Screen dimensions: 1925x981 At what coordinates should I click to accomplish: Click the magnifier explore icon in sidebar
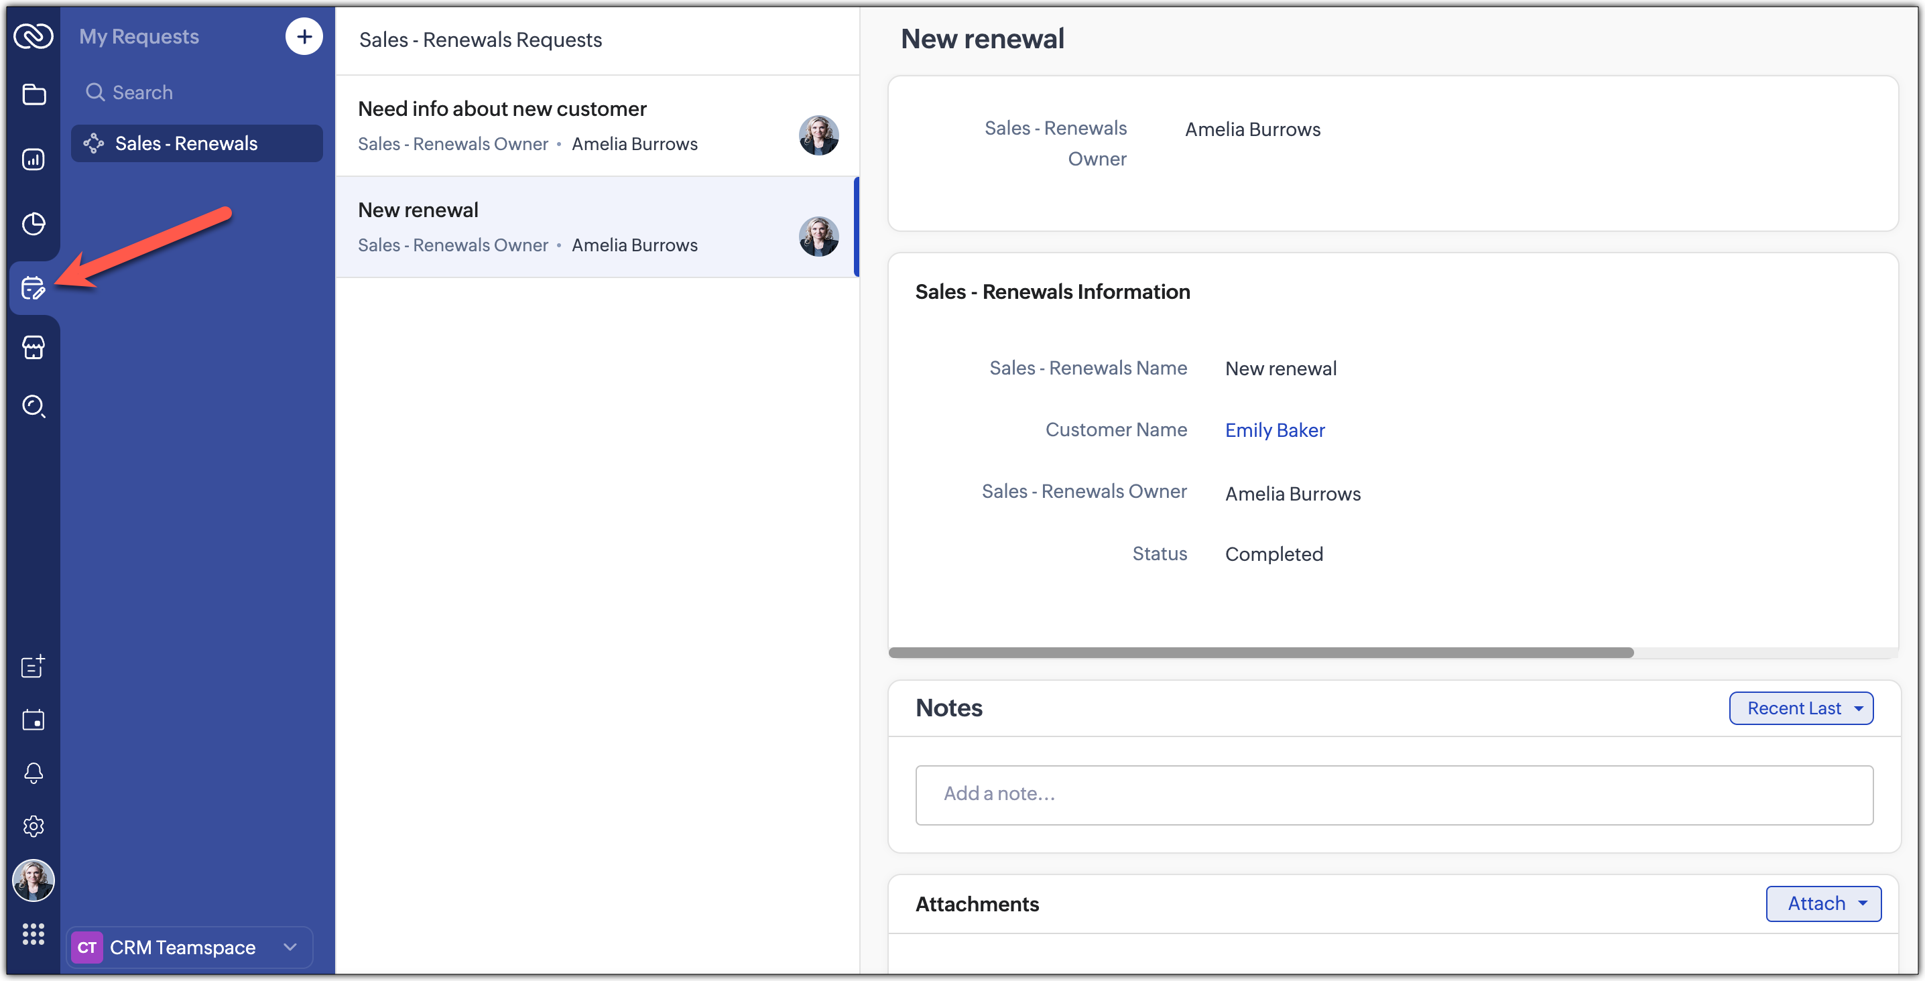coord(34,405)
